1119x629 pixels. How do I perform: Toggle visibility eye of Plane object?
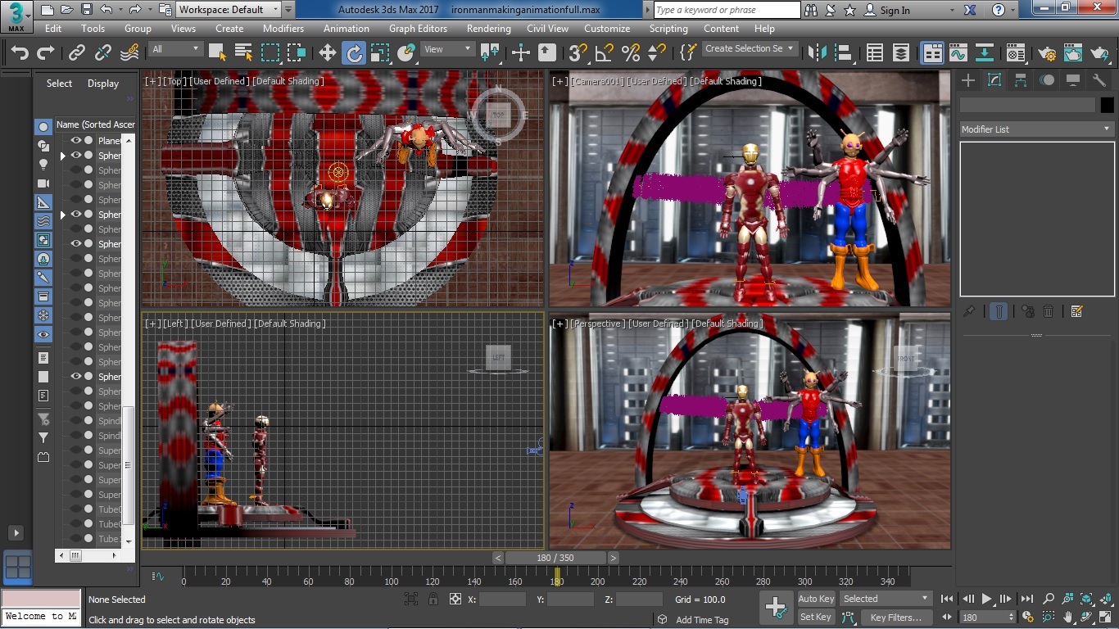pos(76,141)
